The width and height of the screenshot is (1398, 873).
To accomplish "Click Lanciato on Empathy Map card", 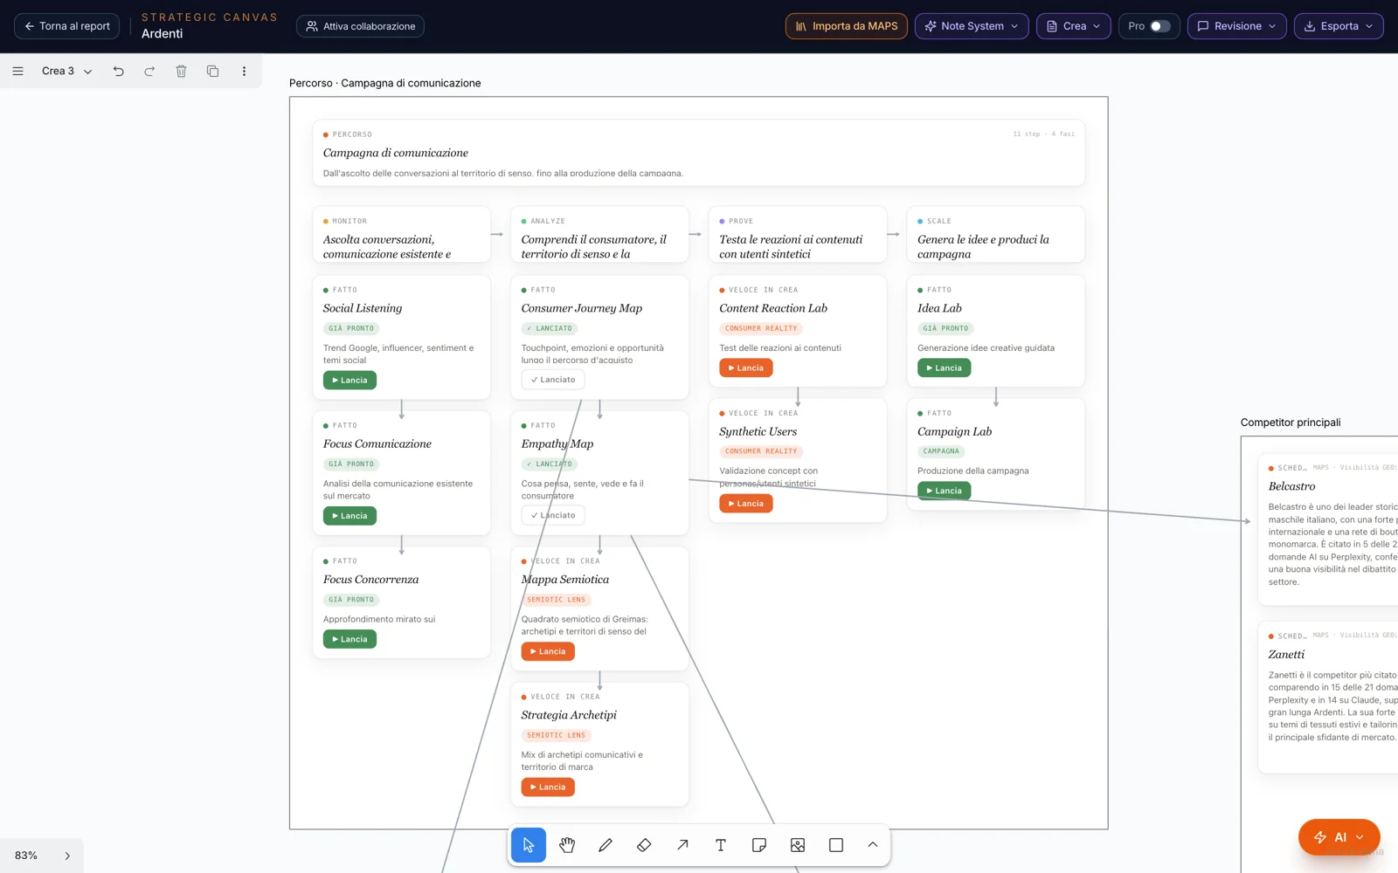I will coord(553,515).
